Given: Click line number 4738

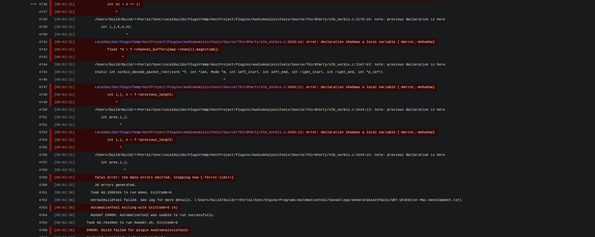Looking at the screenshot, I should coord(43,19).
